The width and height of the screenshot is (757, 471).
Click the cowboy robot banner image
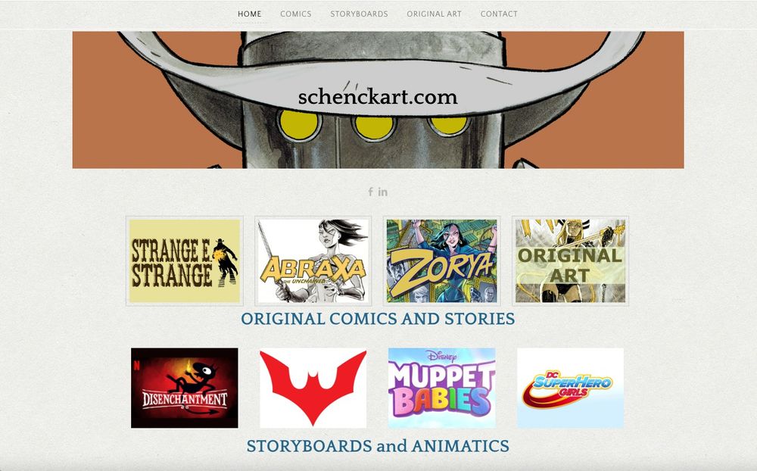click(x=378, y=100)
